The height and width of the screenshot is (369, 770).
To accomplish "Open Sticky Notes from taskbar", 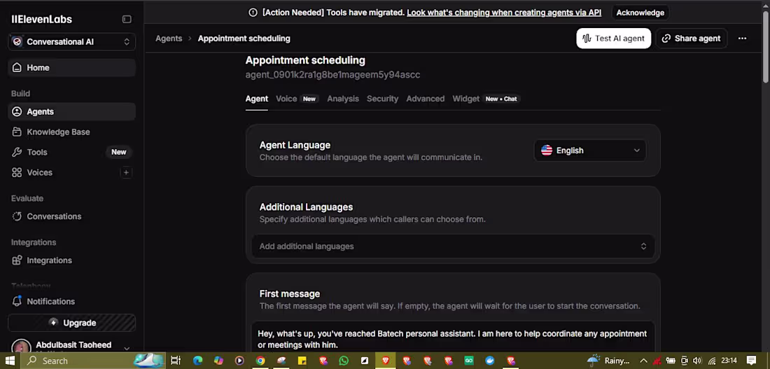I will (x=302, y=361).
